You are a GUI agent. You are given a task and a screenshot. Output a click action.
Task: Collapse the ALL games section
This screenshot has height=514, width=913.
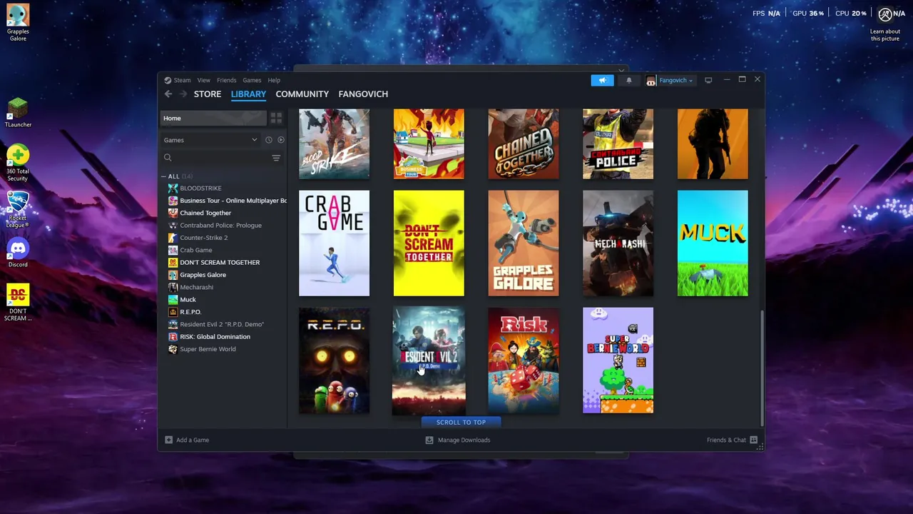(x=164, y=176)
